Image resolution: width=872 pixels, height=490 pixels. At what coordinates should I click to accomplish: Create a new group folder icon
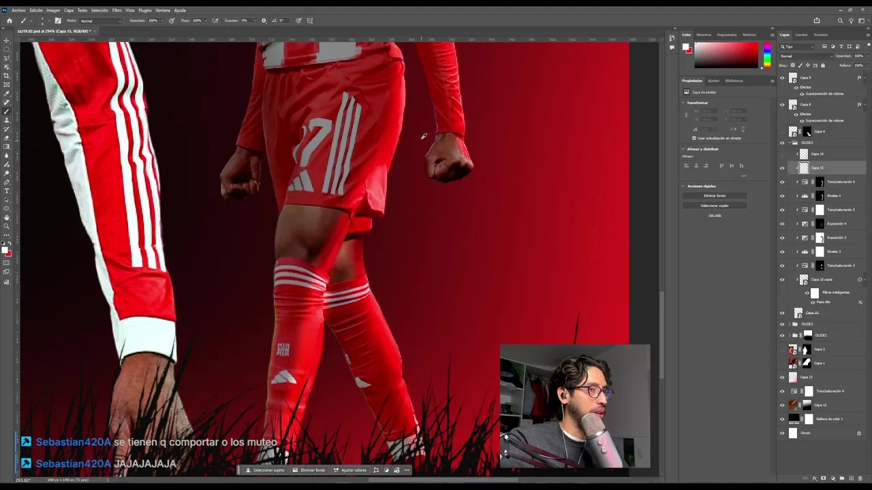[842, 478]
